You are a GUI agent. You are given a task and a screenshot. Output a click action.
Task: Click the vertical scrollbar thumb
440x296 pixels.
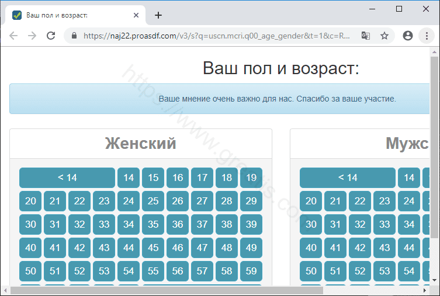click(x=434, y=147)
